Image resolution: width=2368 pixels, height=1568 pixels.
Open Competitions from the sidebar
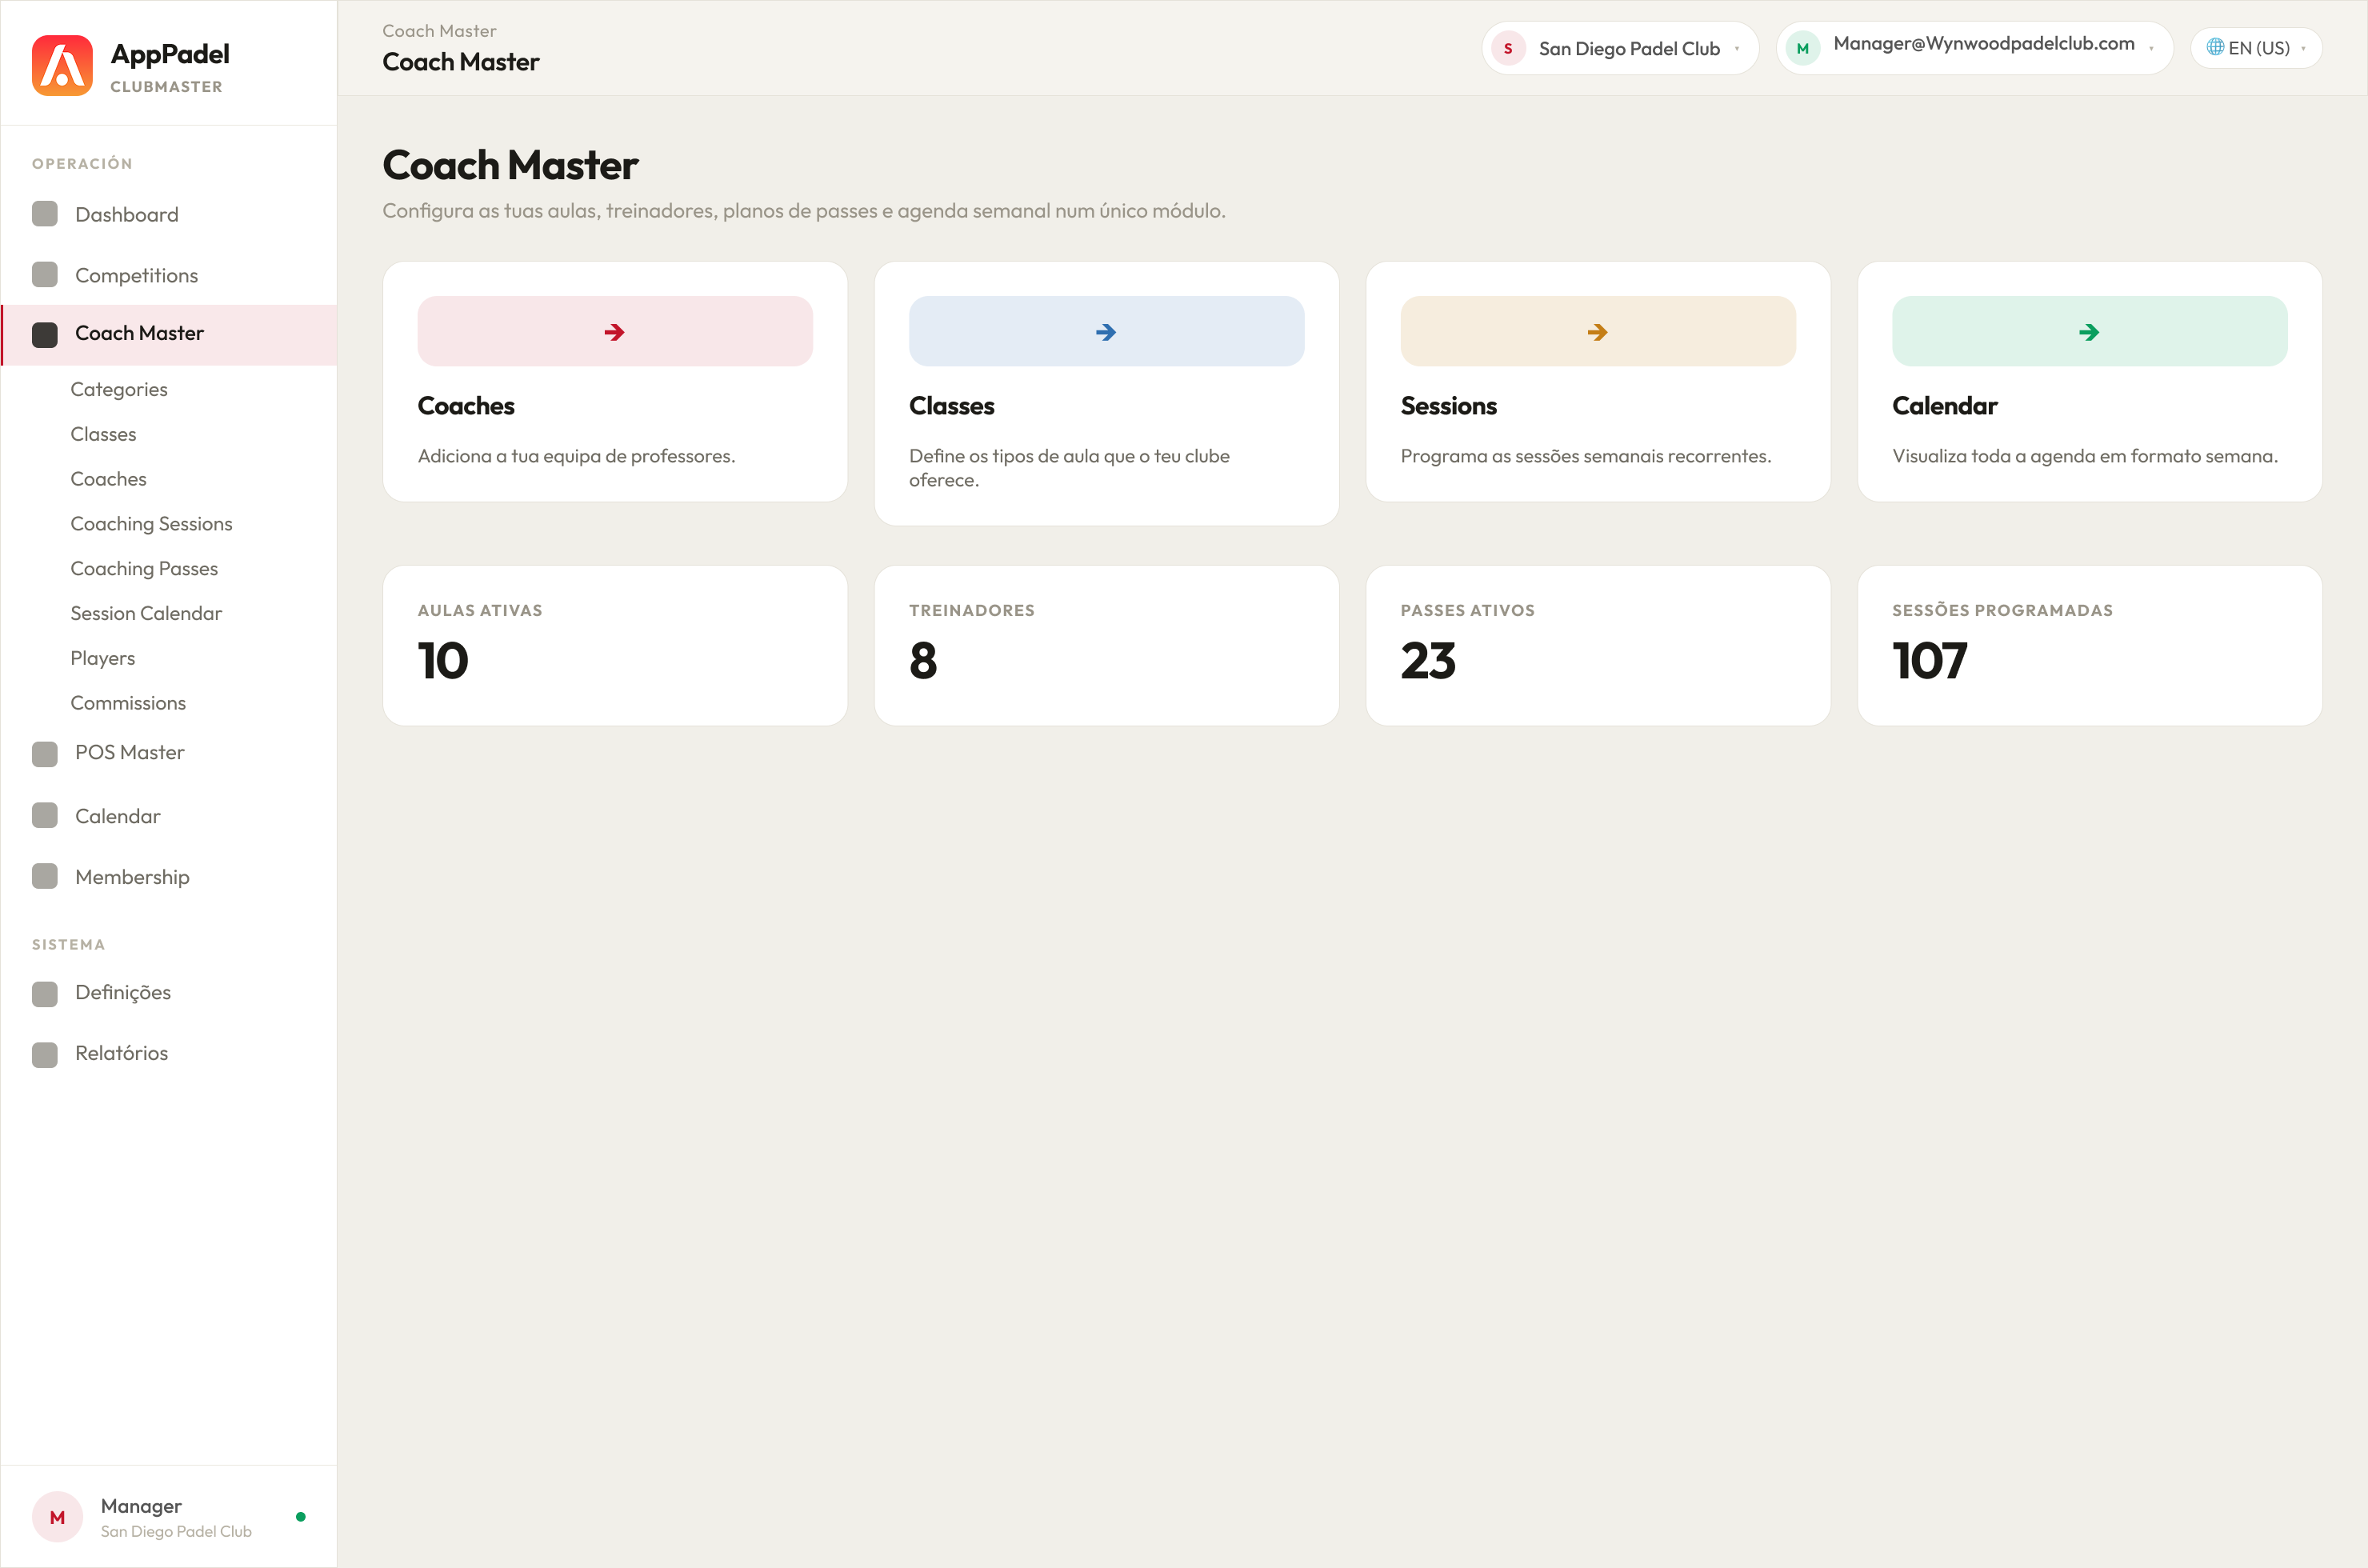point(169,275)
